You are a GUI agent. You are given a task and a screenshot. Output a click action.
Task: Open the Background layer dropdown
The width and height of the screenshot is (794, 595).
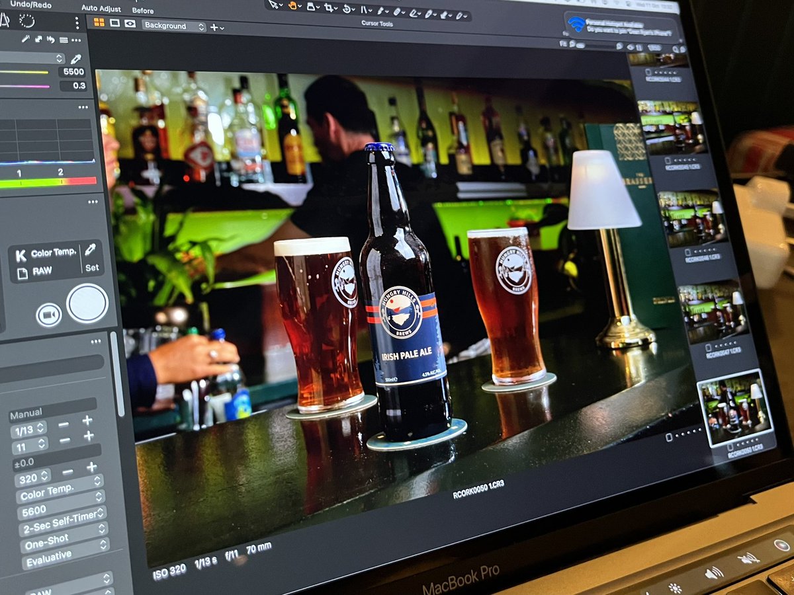(x=174, y=26)
